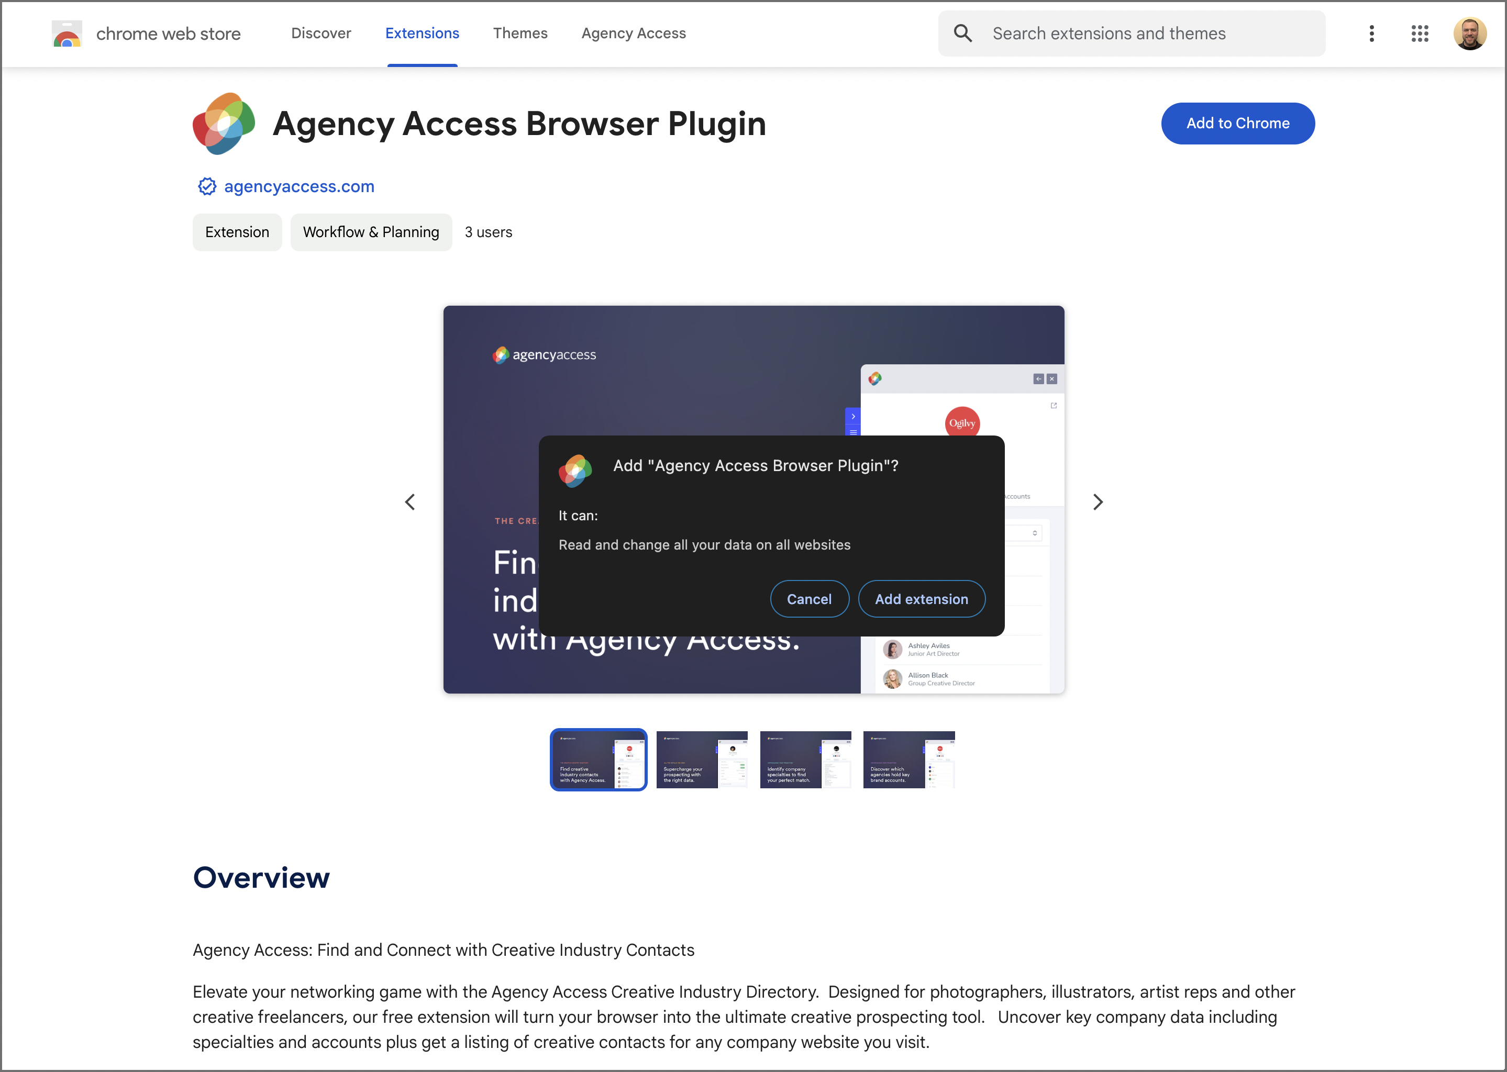Click the chrome web store title text

tap(169, 33)
